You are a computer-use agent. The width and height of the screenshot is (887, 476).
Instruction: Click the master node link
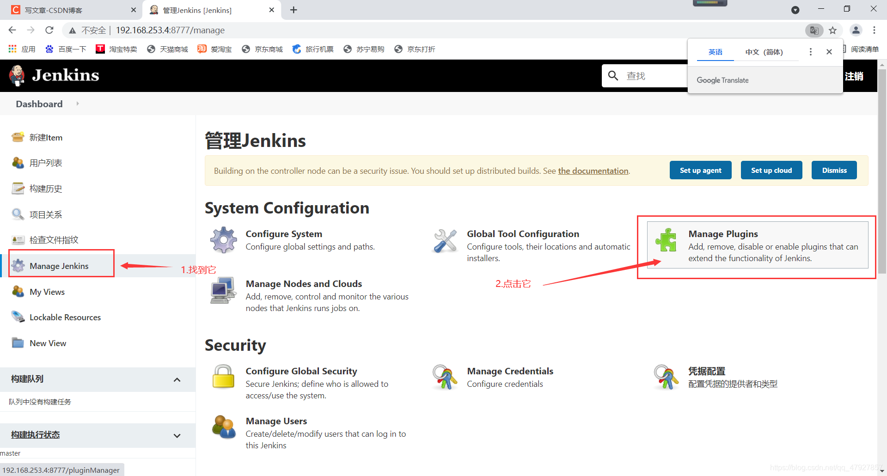10,453
